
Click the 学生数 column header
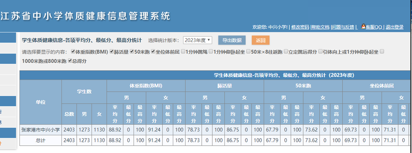pyautogui.click(x=84, y=92)
